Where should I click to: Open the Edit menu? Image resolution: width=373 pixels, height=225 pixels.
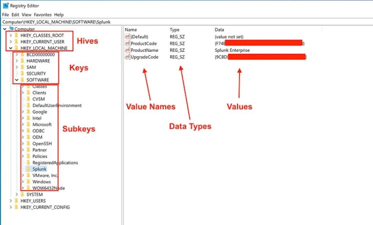tap(15, 15)
